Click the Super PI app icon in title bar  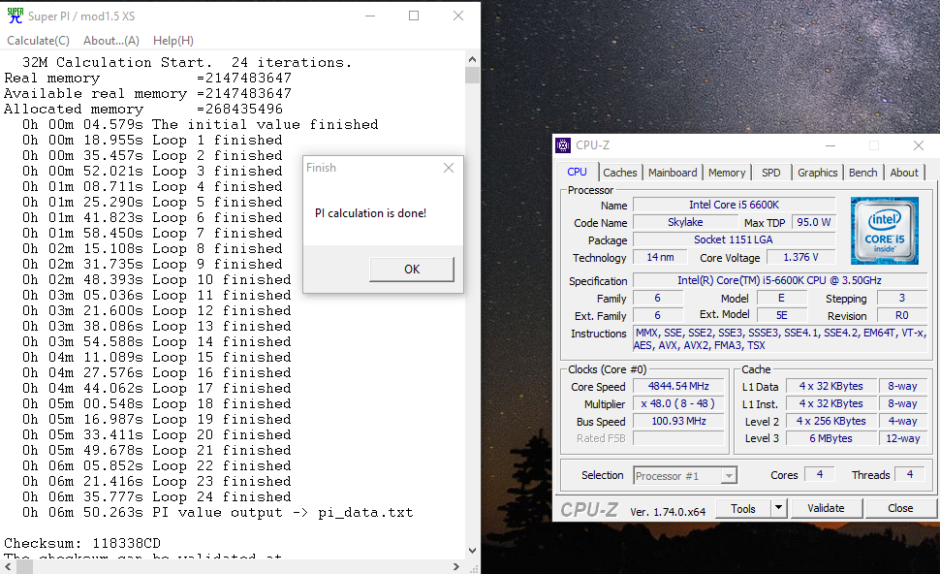click(x=15, y=16)
